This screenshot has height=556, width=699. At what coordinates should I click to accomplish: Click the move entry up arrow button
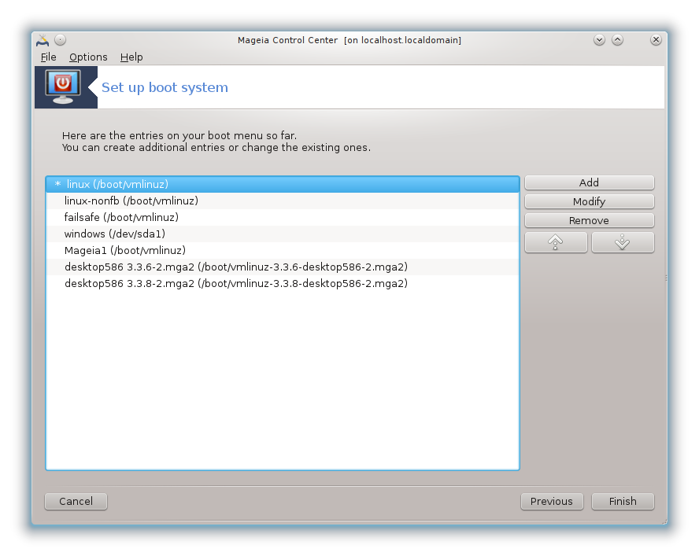point(556,242)
